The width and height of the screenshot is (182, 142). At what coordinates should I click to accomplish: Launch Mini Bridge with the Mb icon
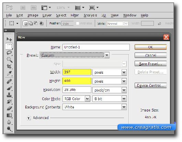tap(34, 8)
